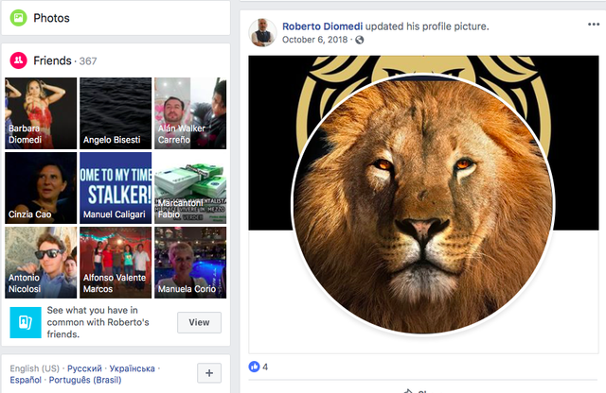Open the Friends list heading
This screenshot has width=606, height=393.
(52, 60)
